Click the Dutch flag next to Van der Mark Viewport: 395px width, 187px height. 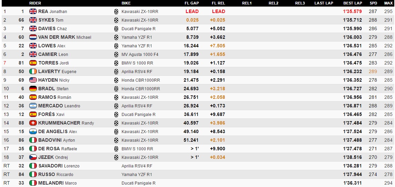pyautogui.click(x=33, y=37)
